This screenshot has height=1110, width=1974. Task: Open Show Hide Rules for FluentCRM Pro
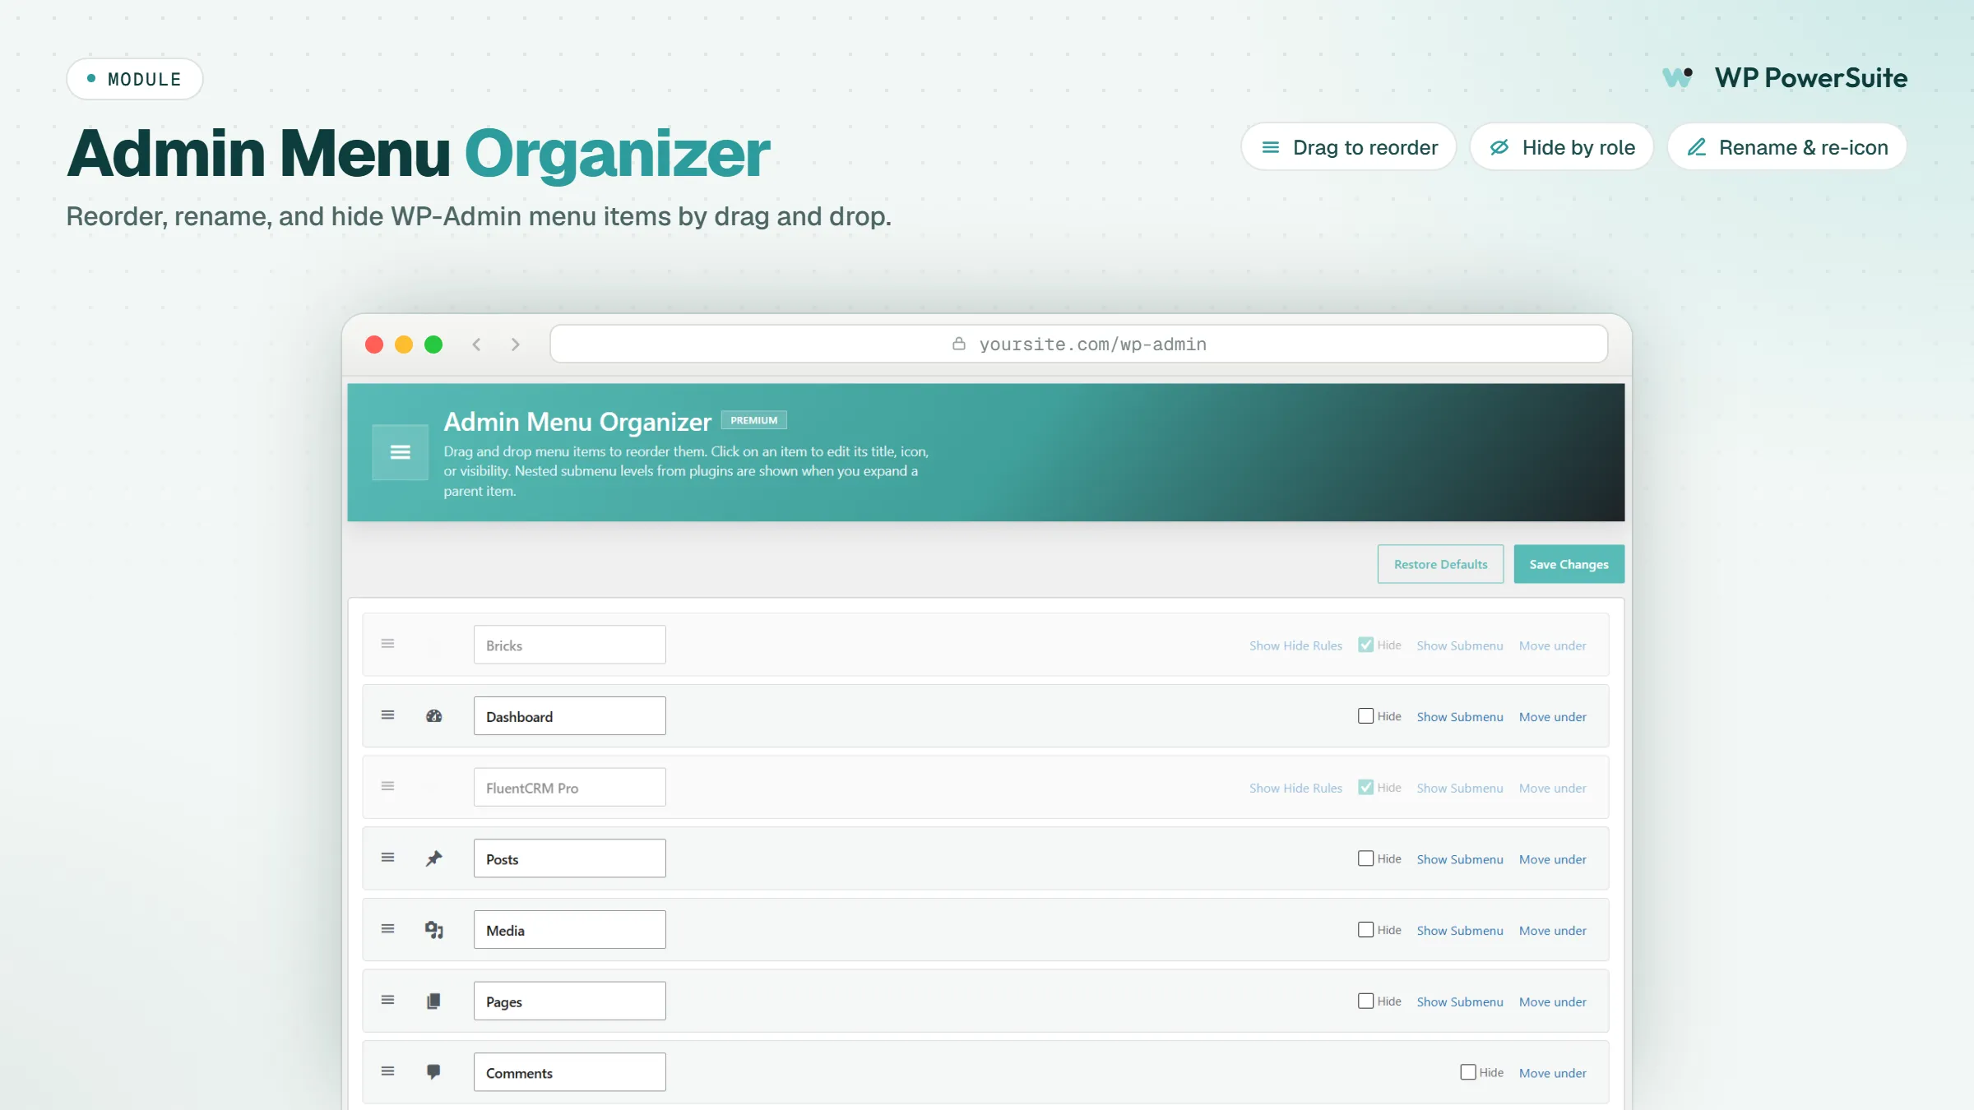1295,789
